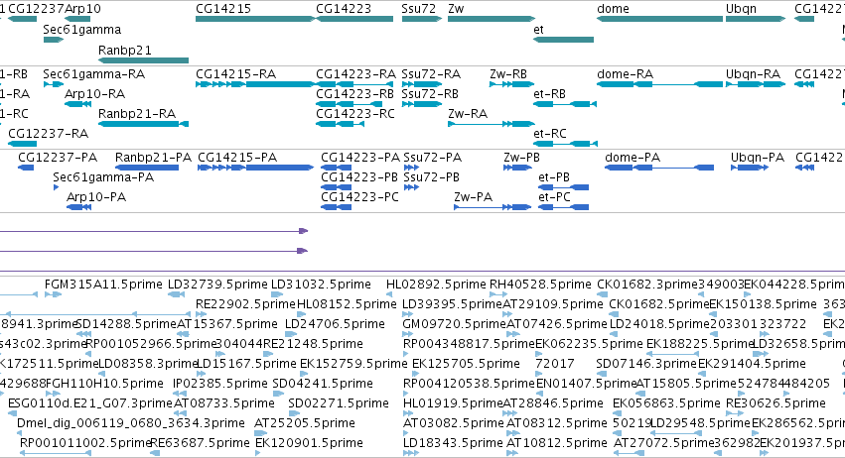Select the Ssu72-PB protein label

432,177
